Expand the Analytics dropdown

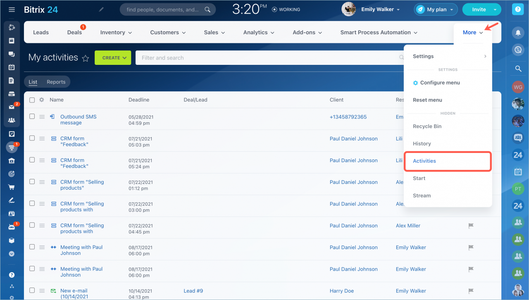(259, 32)
